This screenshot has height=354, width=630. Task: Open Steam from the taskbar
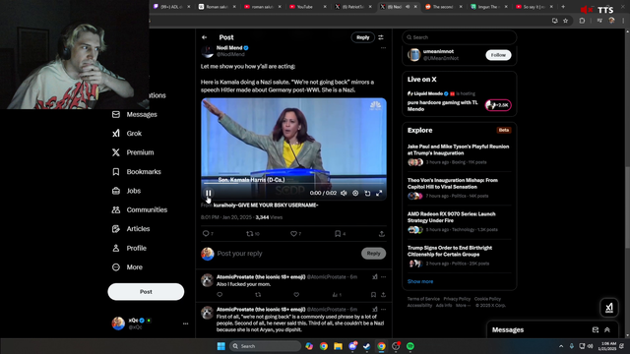coord(367,346)
